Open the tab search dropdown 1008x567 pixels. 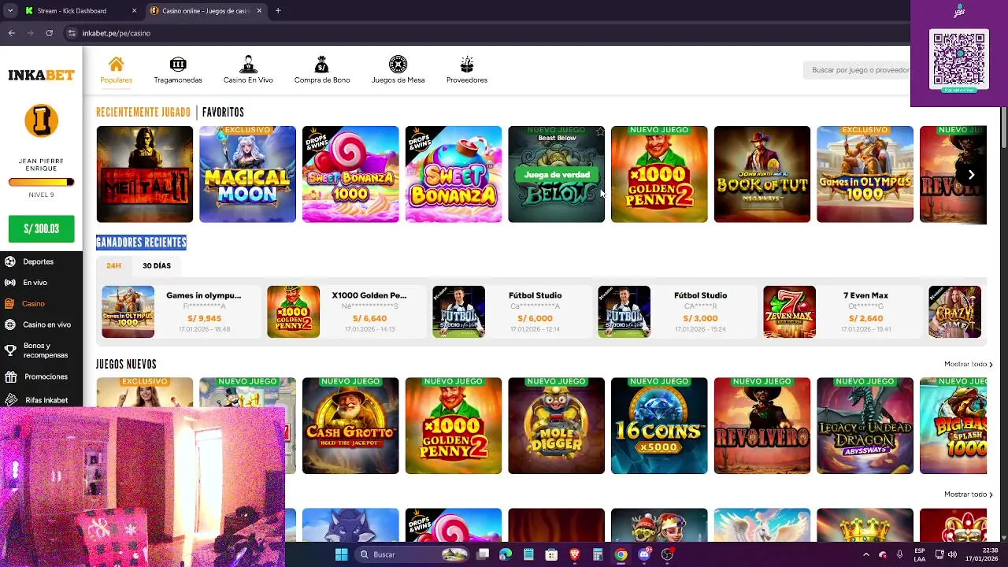(x=10, y=11)
